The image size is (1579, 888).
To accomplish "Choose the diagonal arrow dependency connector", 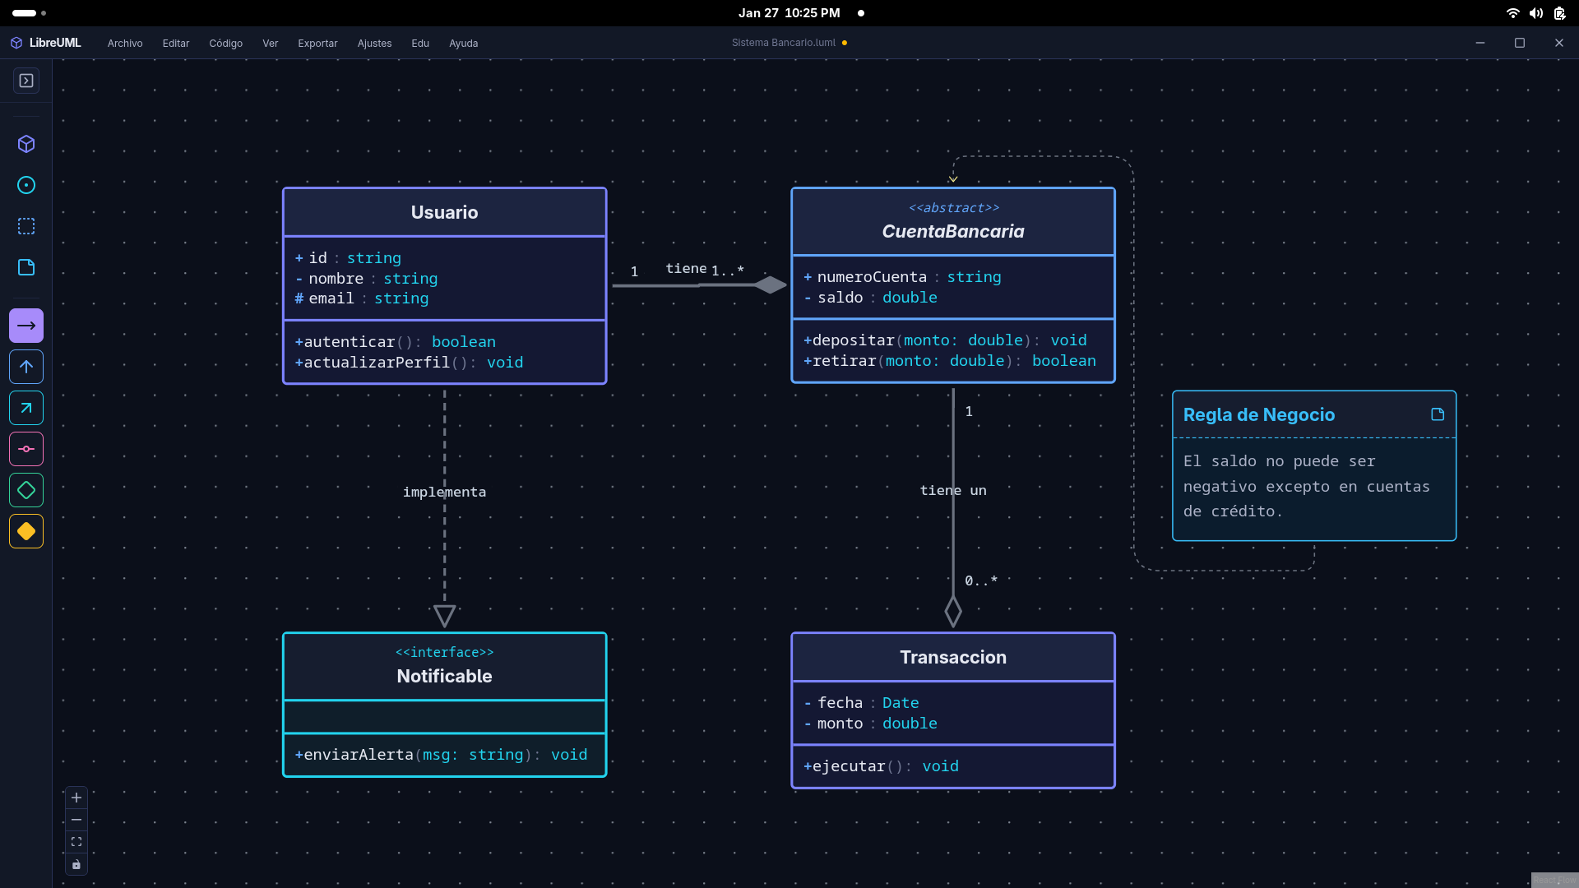I will point(26,408).
